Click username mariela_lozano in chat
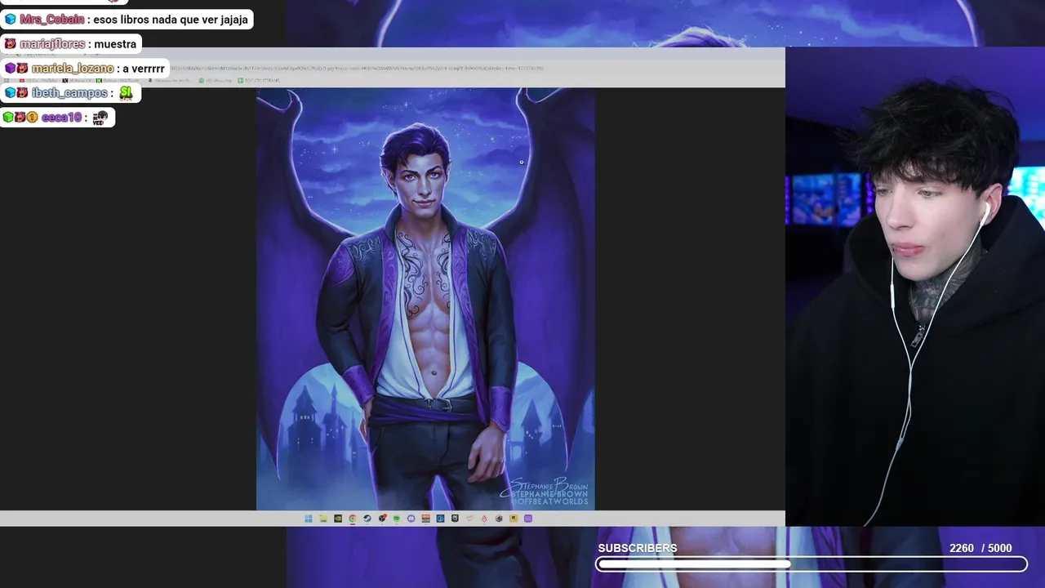The width and height of the screenshot is (1045, 588). click(73, 69)
